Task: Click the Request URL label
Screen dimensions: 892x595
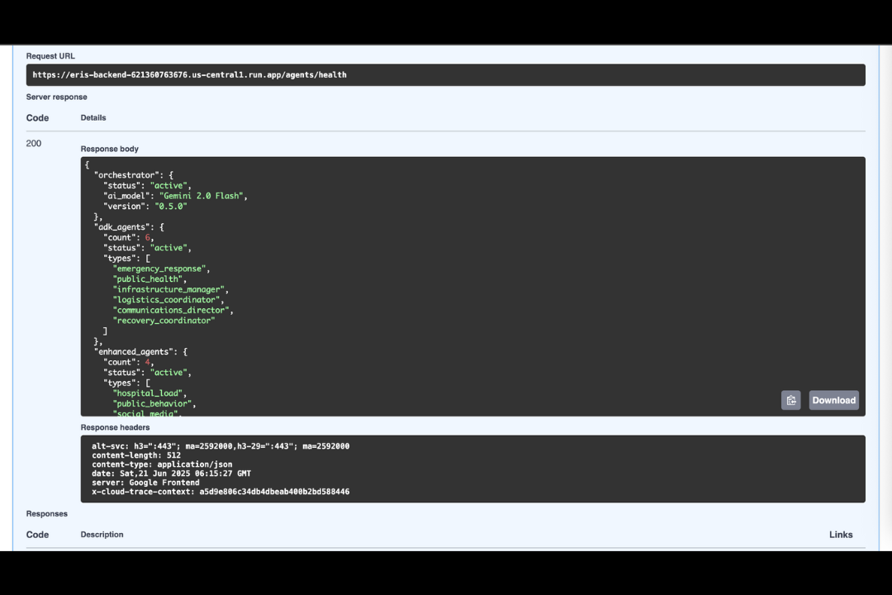Action: pyautogui.click(x=50, y=56)
